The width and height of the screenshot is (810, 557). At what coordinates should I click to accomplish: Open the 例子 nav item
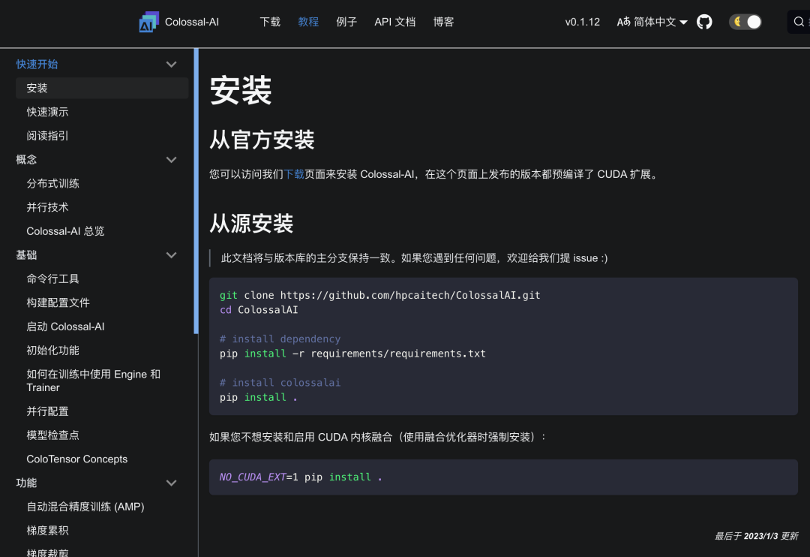pos(346,22)
